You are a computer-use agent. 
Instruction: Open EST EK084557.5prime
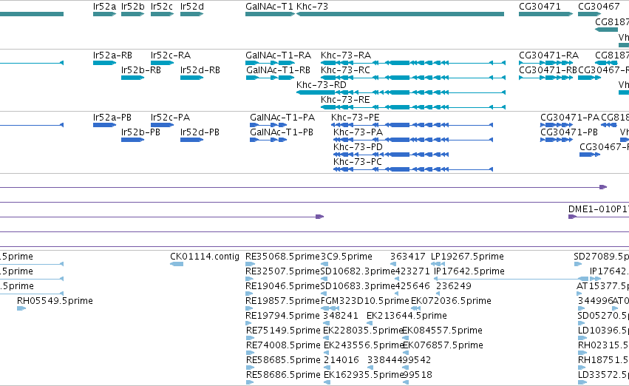(405, 338)
